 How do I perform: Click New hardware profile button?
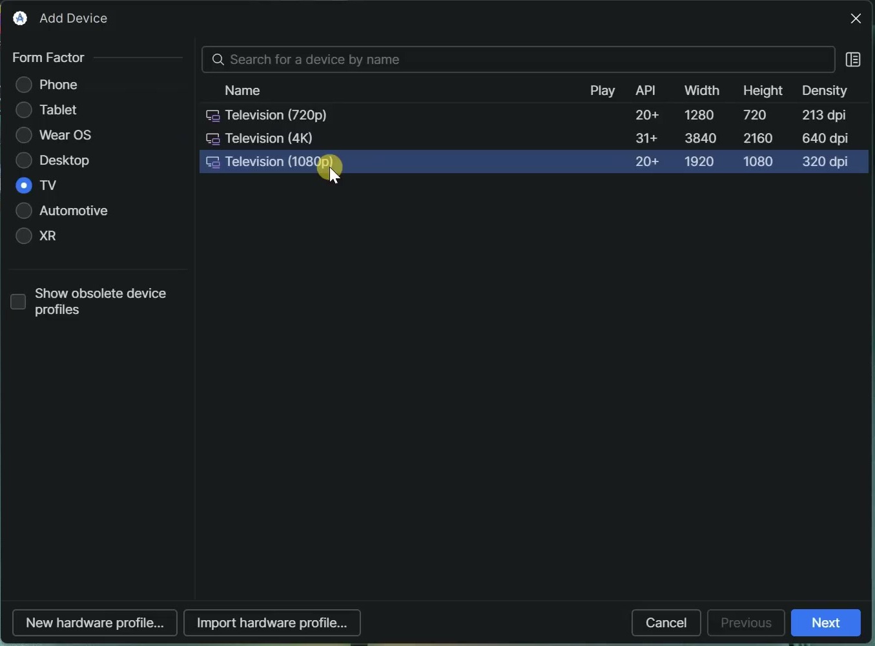tap(95, 623)
